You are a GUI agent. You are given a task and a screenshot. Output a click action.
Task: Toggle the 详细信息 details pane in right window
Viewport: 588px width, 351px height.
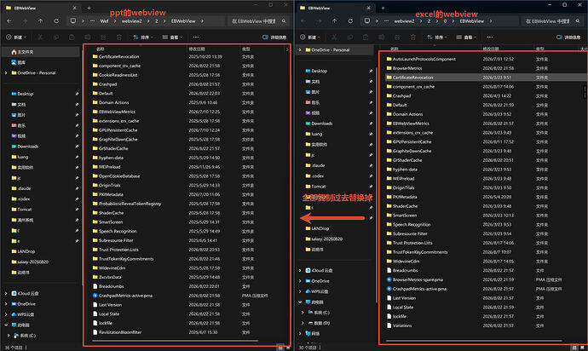coord(568,37)
